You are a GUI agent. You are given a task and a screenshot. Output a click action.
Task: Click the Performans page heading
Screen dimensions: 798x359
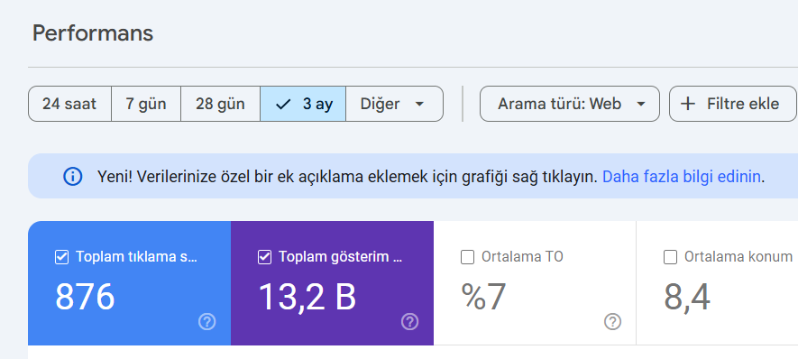pyautogui.click(x=93, y=33)
